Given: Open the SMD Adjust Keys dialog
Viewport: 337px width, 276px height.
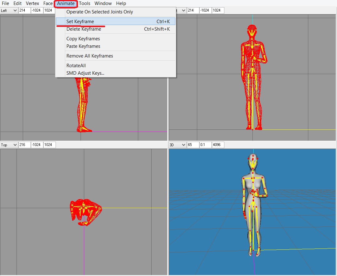Looking at the screenshot, I should click(x=85, y=73).
